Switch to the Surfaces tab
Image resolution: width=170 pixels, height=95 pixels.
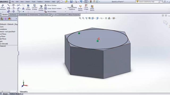(x=13, y=15)
